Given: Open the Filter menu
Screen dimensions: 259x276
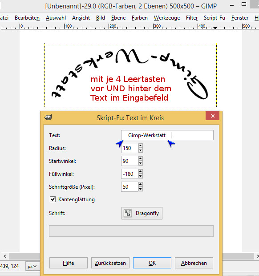Looking at the screenshot, I should pyautogui.click(x=192, y=18).
